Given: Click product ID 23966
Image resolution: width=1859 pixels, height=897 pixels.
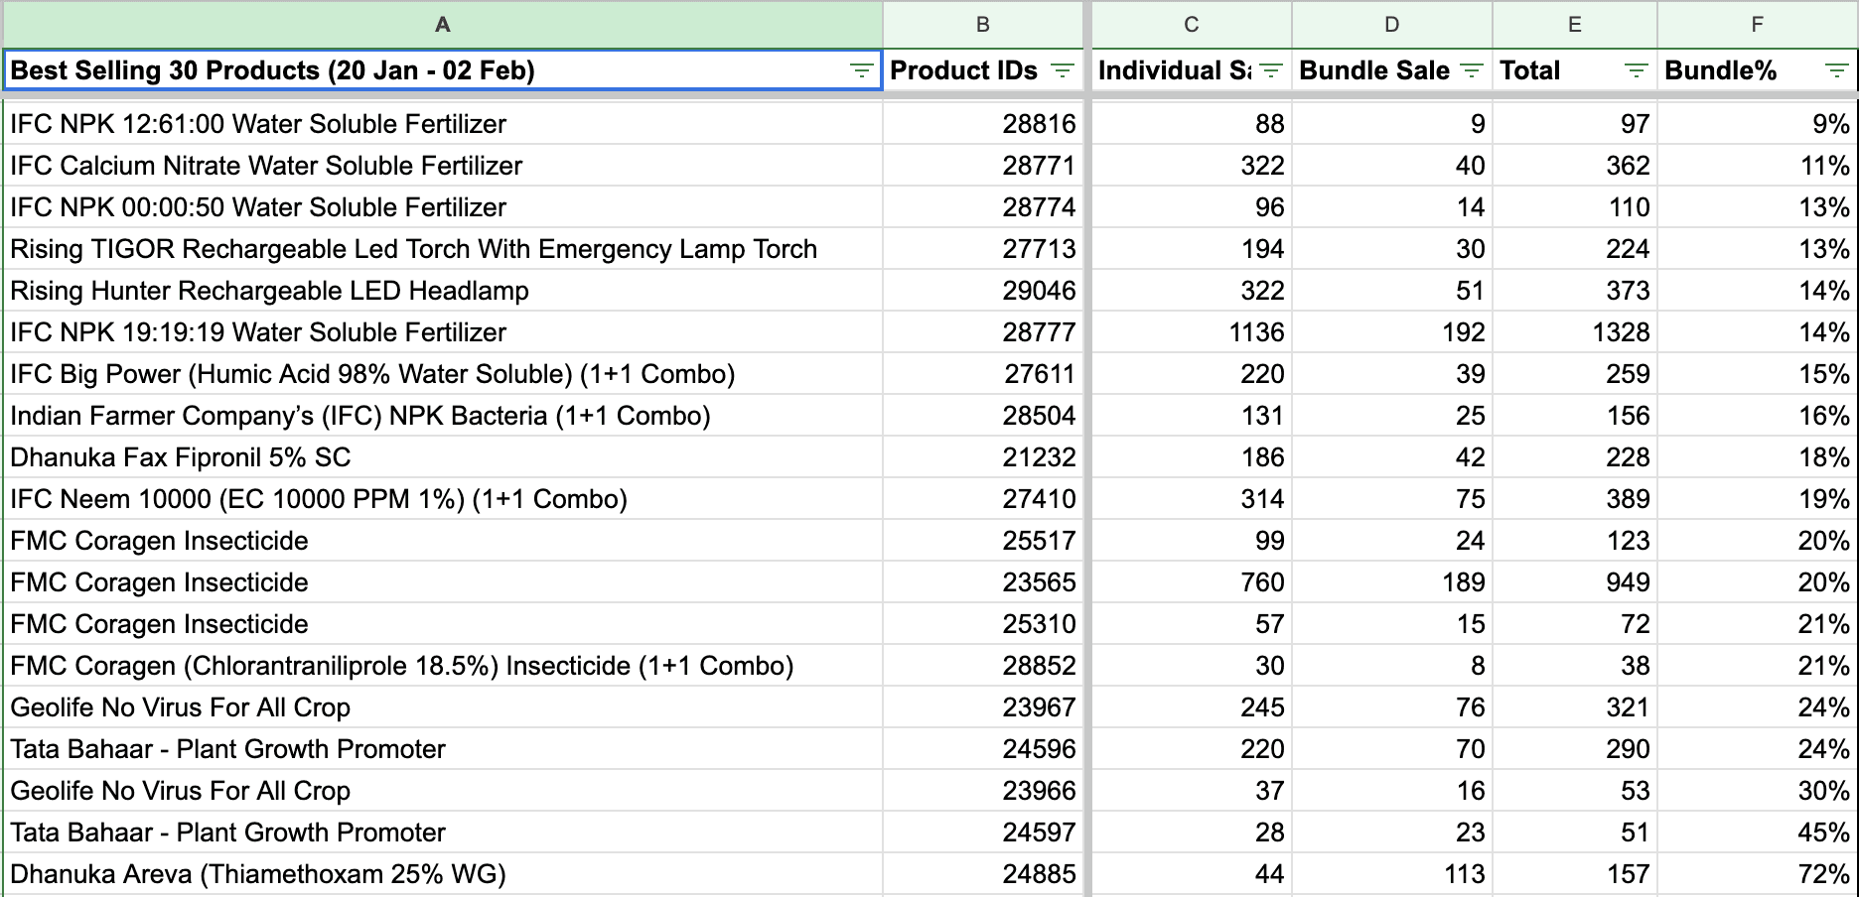Looking at the screenshot, I should tap(983, 791).
